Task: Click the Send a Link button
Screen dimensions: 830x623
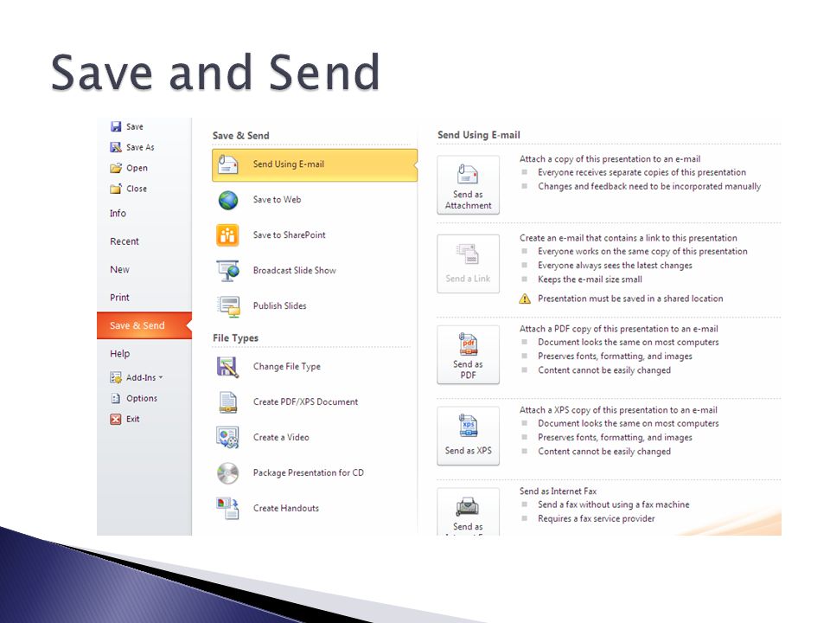Action: coord(468,264)
